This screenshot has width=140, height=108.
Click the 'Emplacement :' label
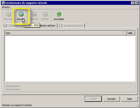click(x=14, y=86)
